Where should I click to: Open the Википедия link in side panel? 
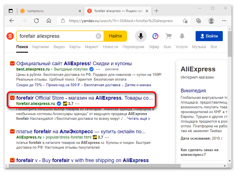click(193, 91)
